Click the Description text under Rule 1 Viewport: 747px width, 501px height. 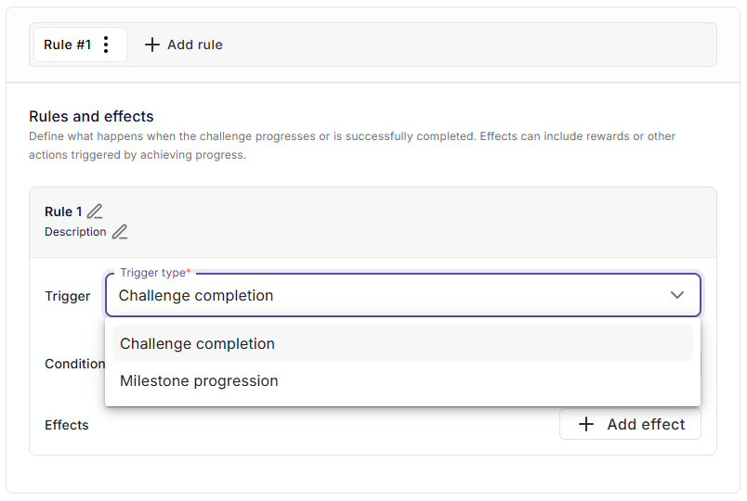pyautogui.click(x=75, y=232)
